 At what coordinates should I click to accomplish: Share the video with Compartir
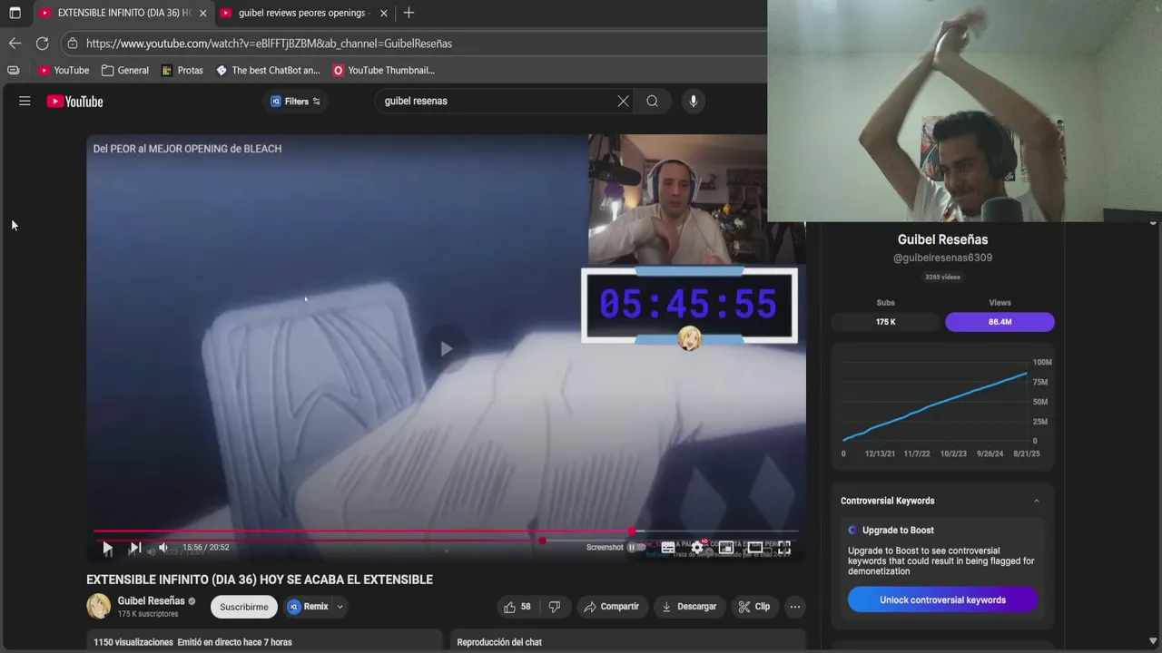(612, 607)
